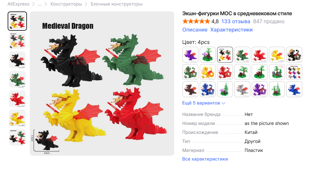Open the 'Конструкторы' breadcrumb category

[x=66, y=4]
